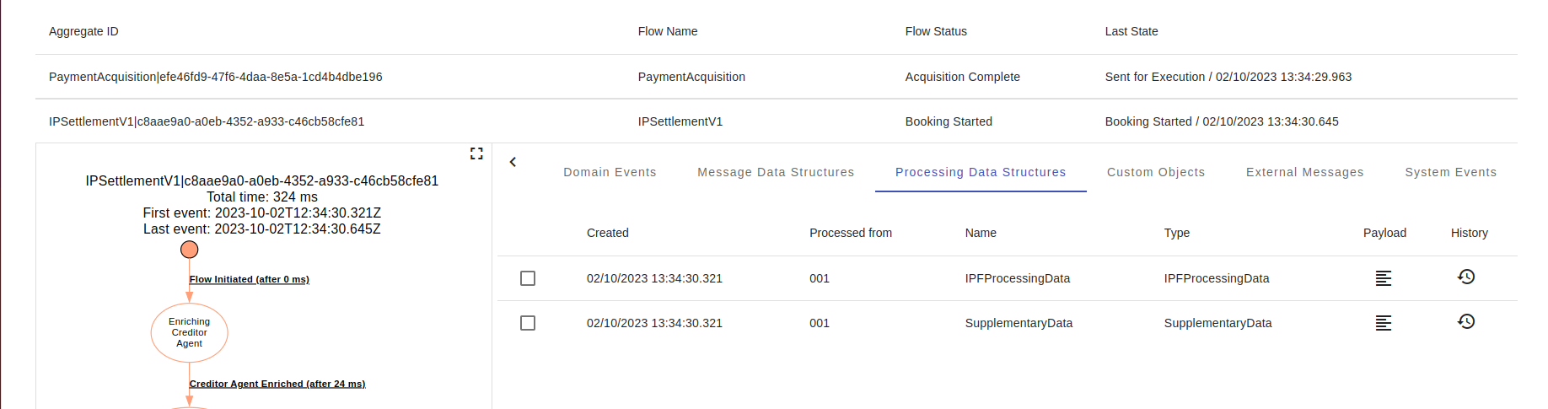Switch to the Domain Events tab
The image size is (1548, 409).
coord(610,172)
